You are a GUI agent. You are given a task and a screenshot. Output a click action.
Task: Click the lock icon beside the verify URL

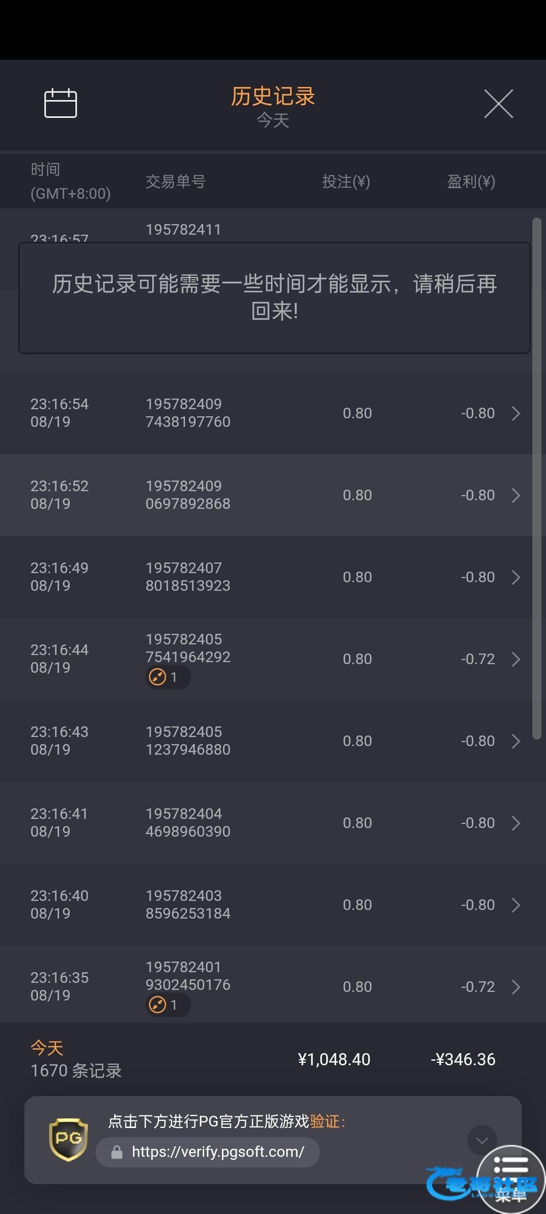(117, 1152)
